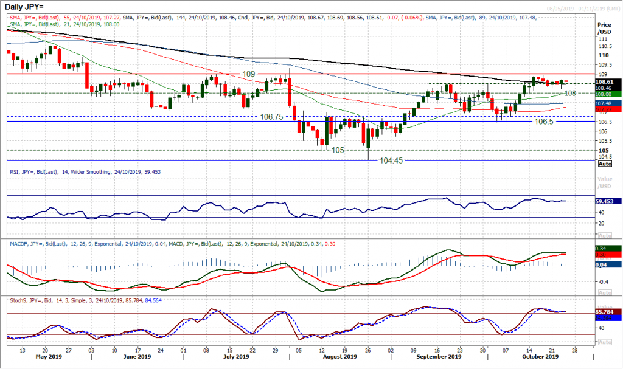The width and height of the screenshot is (623, 369).
Task: Click the green 108.00 price marker
Action: click(x=604, y=95)
